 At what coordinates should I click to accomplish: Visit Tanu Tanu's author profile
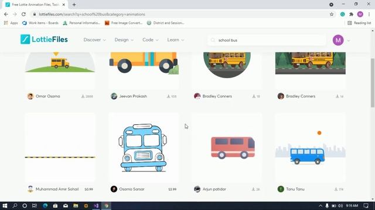click(295, 189)
